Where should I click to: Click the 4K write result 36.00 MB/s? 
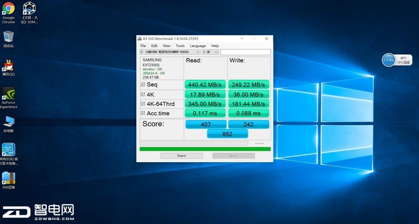click(x=248, y=95)
